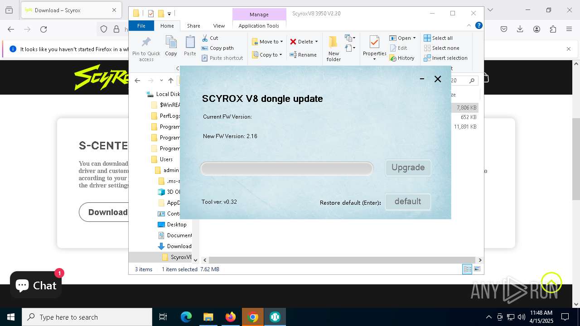Create a New folder in Explorer
The width and height of the screenshot is (580, 326).
(x=333, y=48)
